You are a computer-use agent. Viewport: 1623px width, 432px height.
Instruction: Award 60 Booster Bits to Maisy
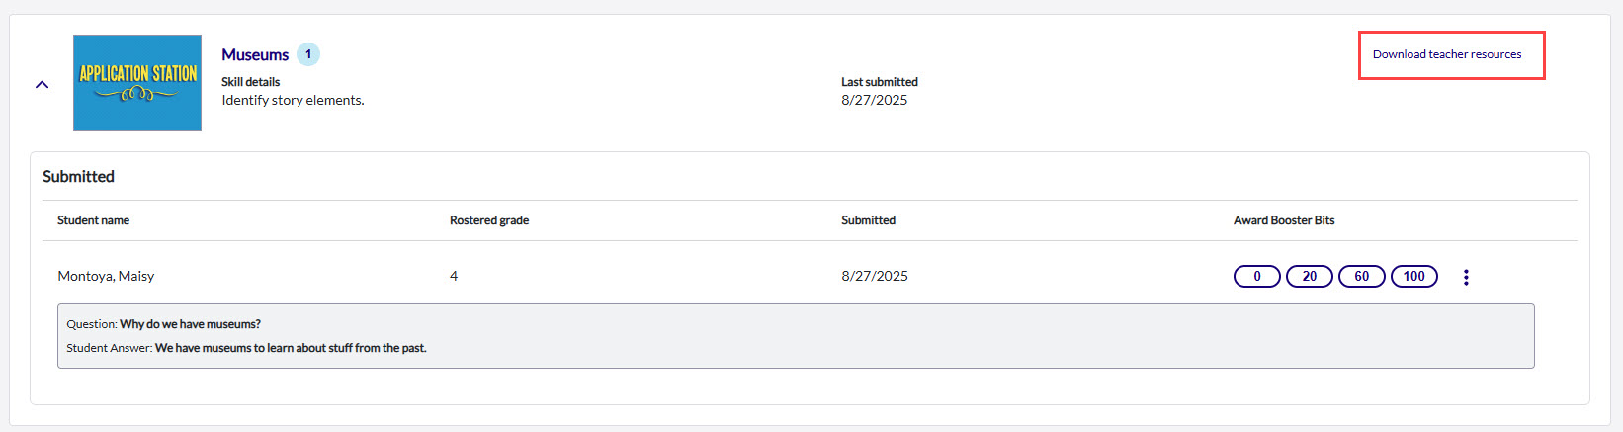(1362, 277)
